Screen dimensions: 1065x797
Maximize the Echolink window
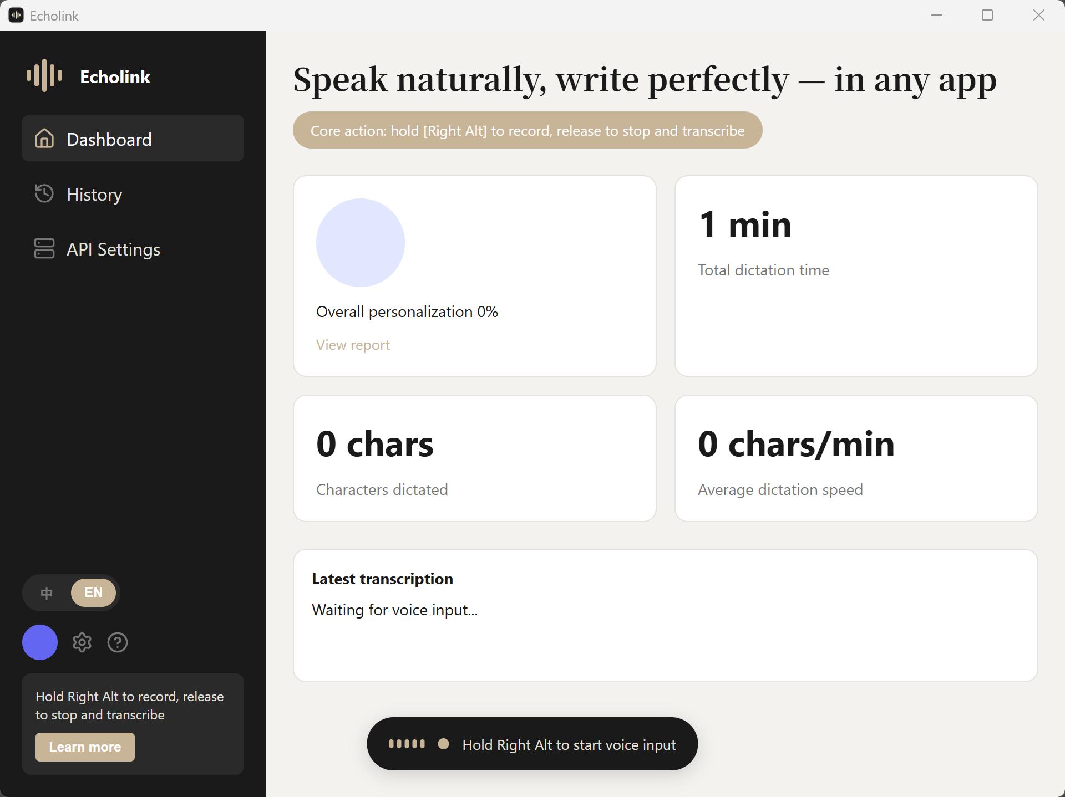click(987, 16)
